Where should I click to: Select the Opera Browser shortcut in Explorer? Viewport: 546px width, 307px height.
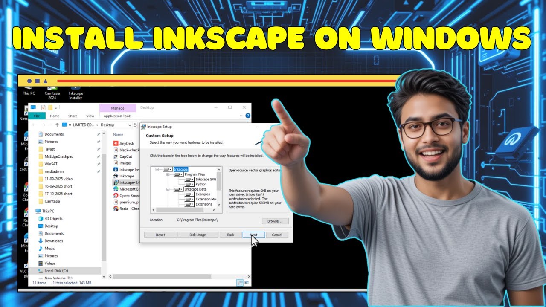pos(126,195)
